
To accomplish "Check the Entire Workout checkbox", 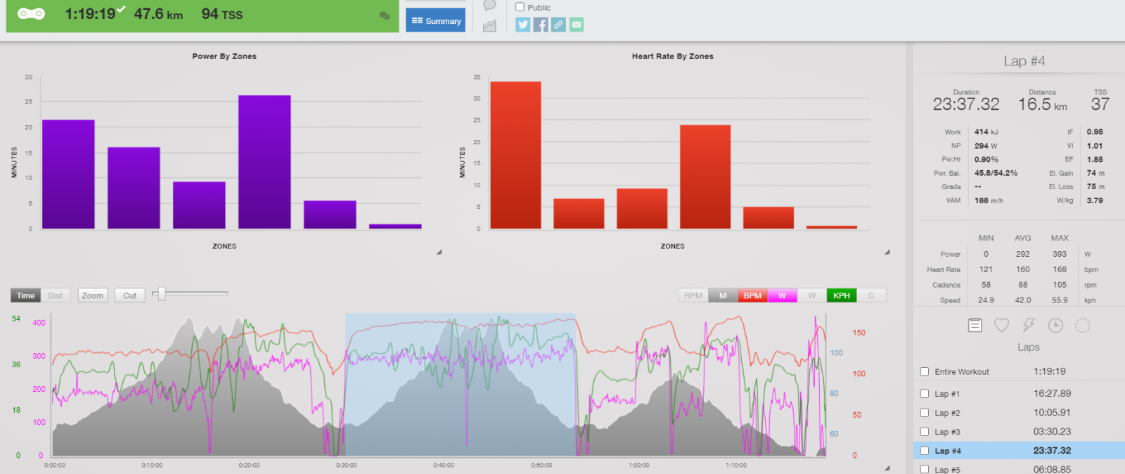I will click(925, 372).
